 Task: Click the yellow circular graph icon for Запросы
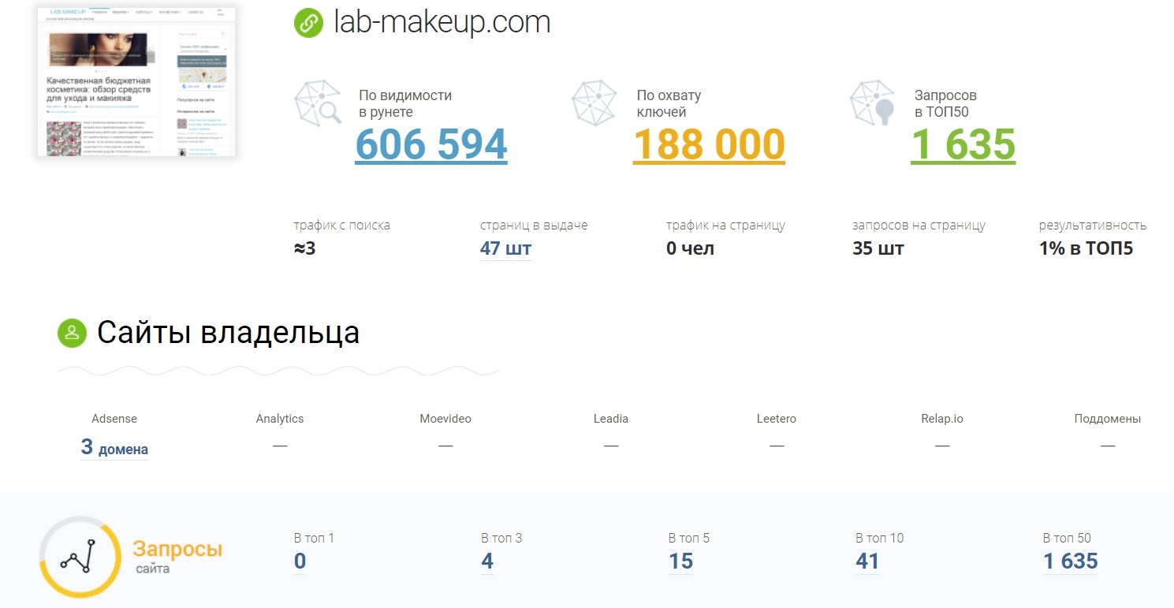point(80,557)
